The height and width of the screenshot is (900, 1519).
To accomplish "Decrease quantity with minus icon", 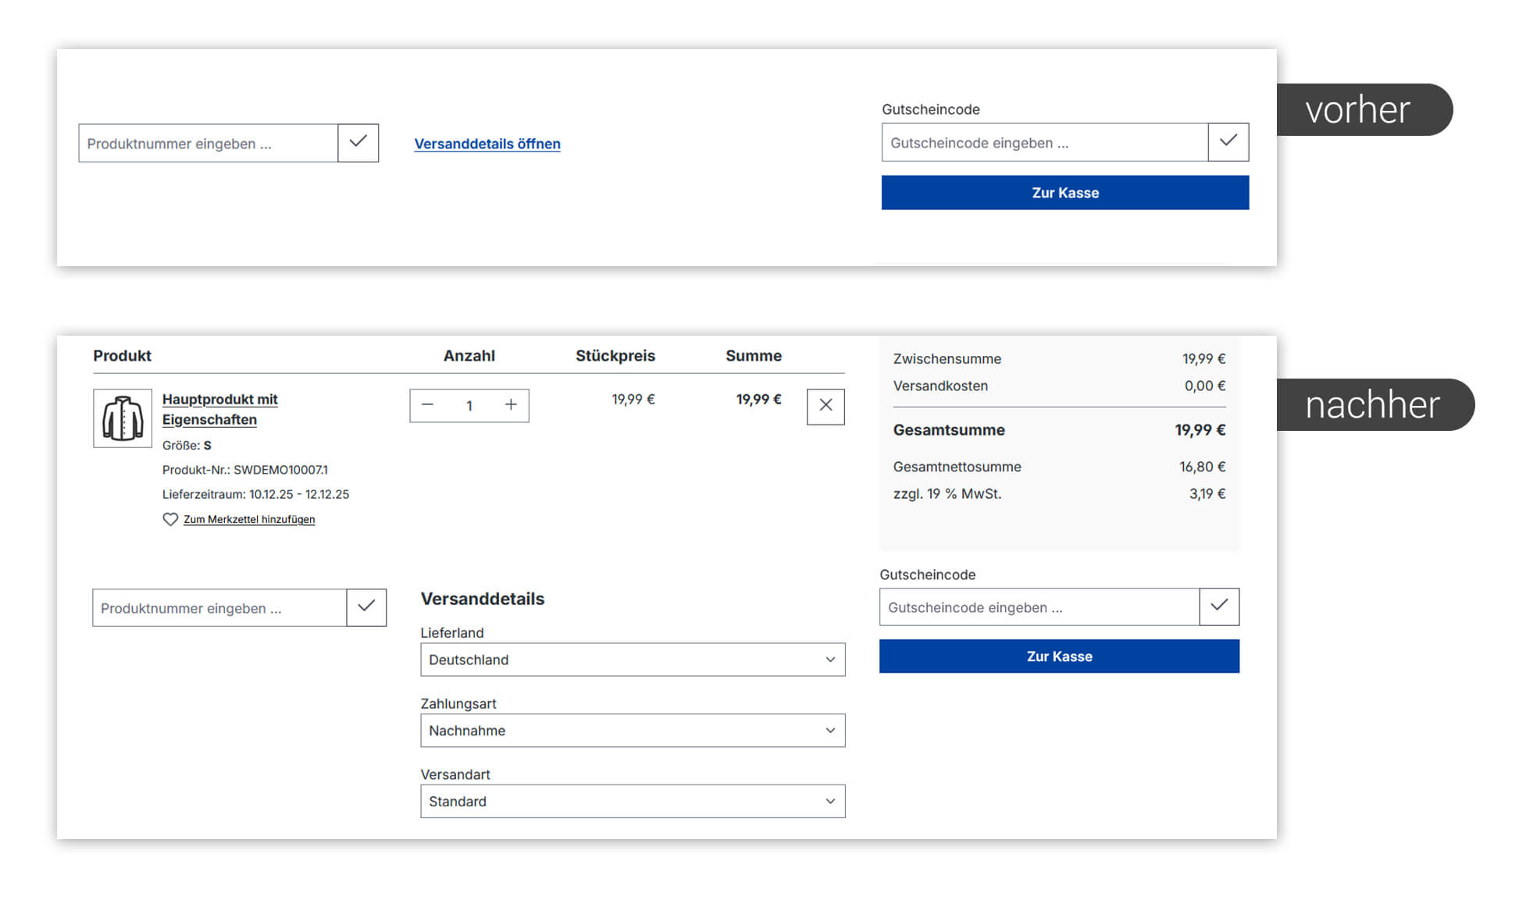I will (427, 405).
